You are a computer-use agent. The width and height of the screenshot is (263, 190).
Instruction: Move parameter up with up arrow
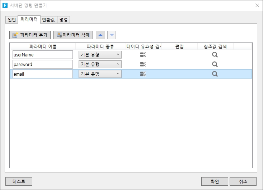(101, 35)
